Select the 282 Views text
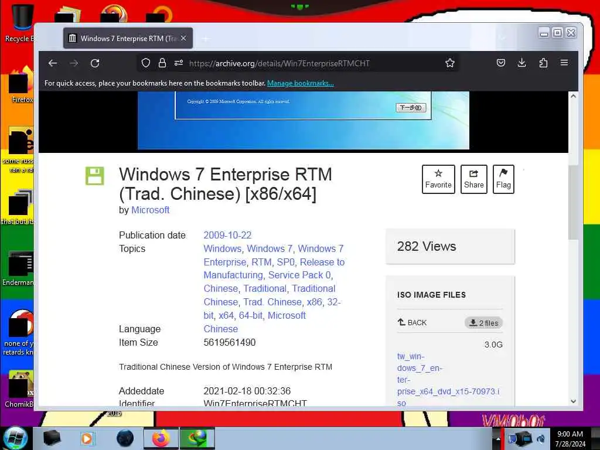This screenshot has height=450, width=600. pos(427,246)
